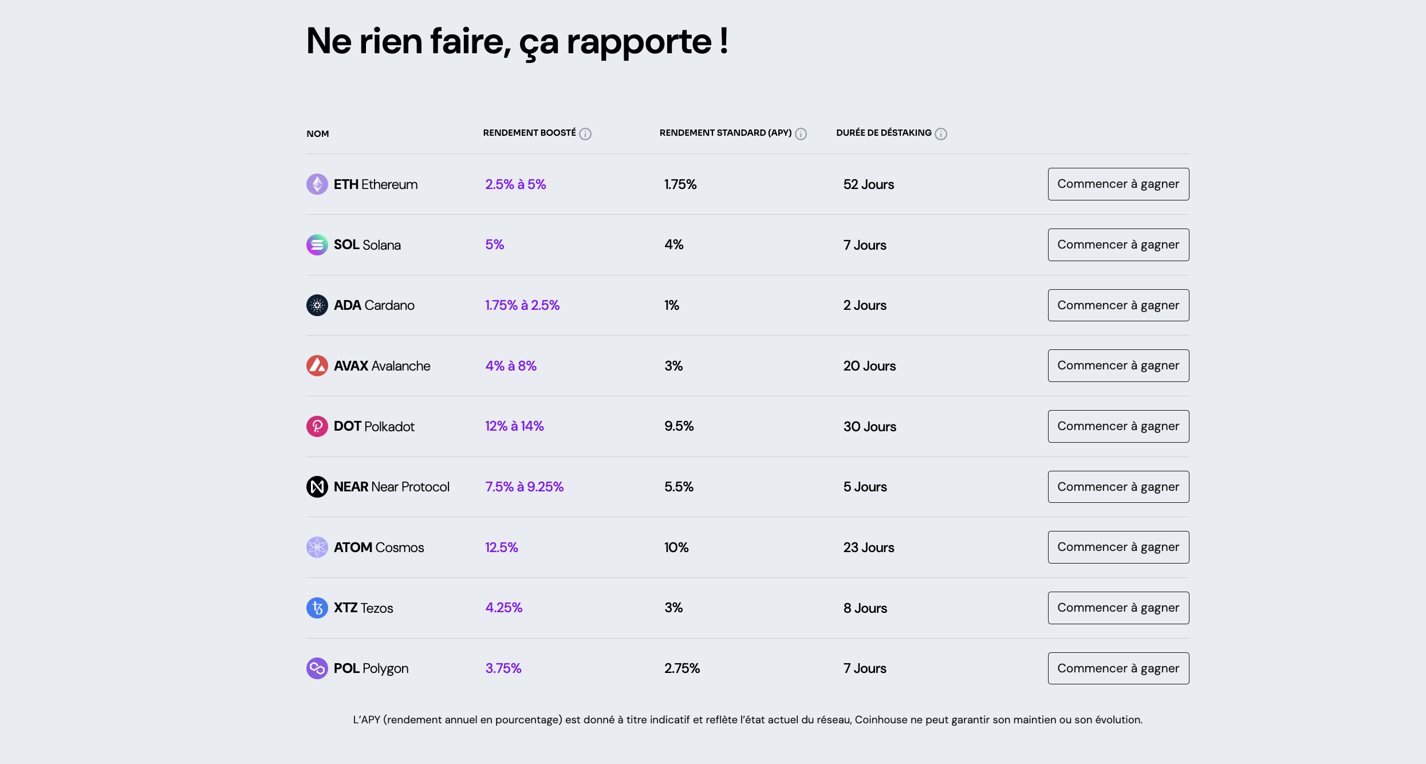This screenshot has width=1426, height=764.
Task: Select the SOL Solana logo
Action: click(x=317, y=245)
